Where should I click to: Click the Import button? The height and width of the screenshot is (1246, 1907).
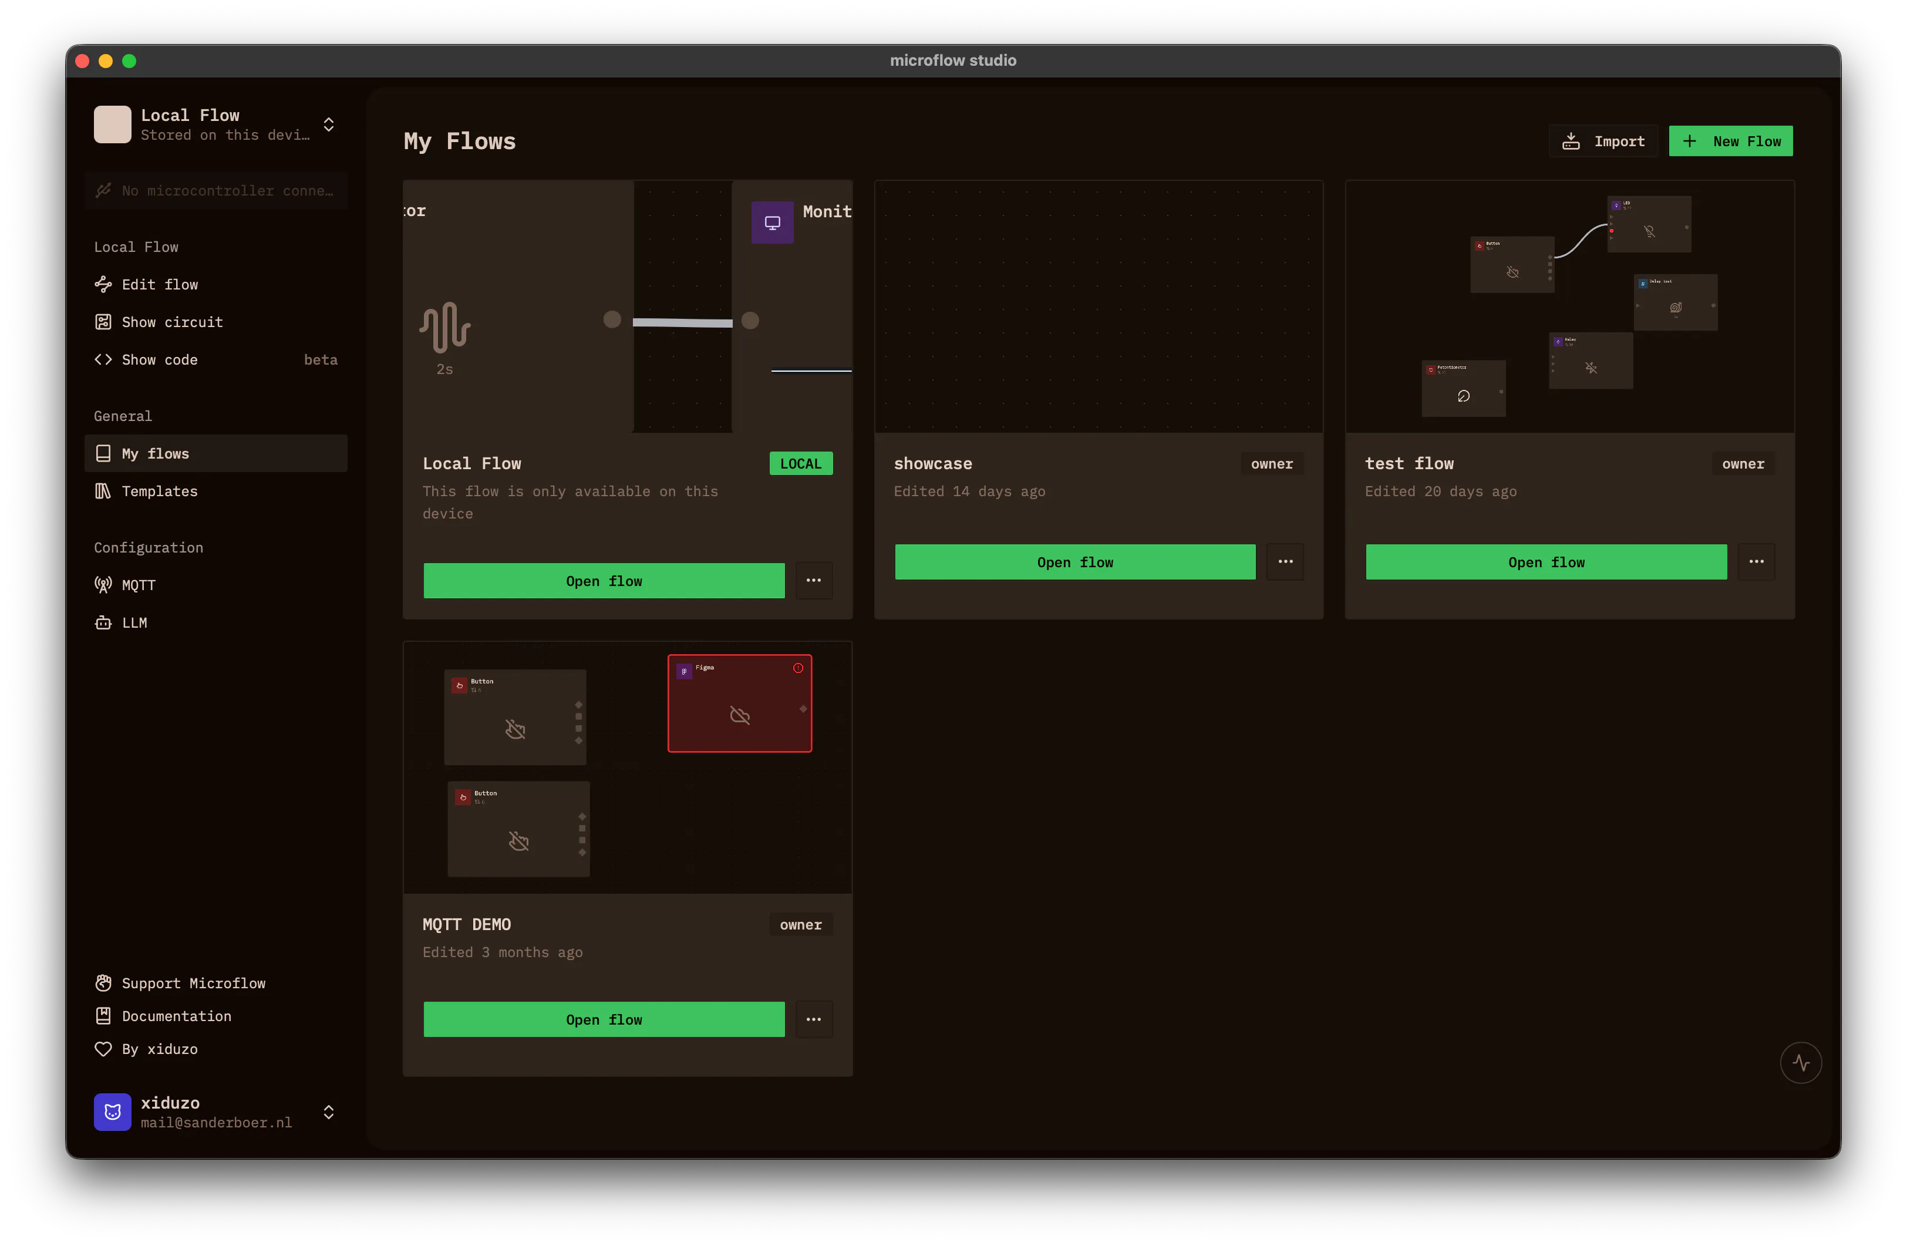point(1604,141)
